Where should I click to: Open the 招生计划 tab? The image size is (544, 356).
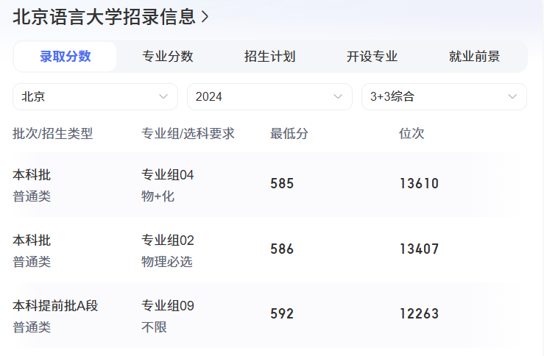point(269,57)
